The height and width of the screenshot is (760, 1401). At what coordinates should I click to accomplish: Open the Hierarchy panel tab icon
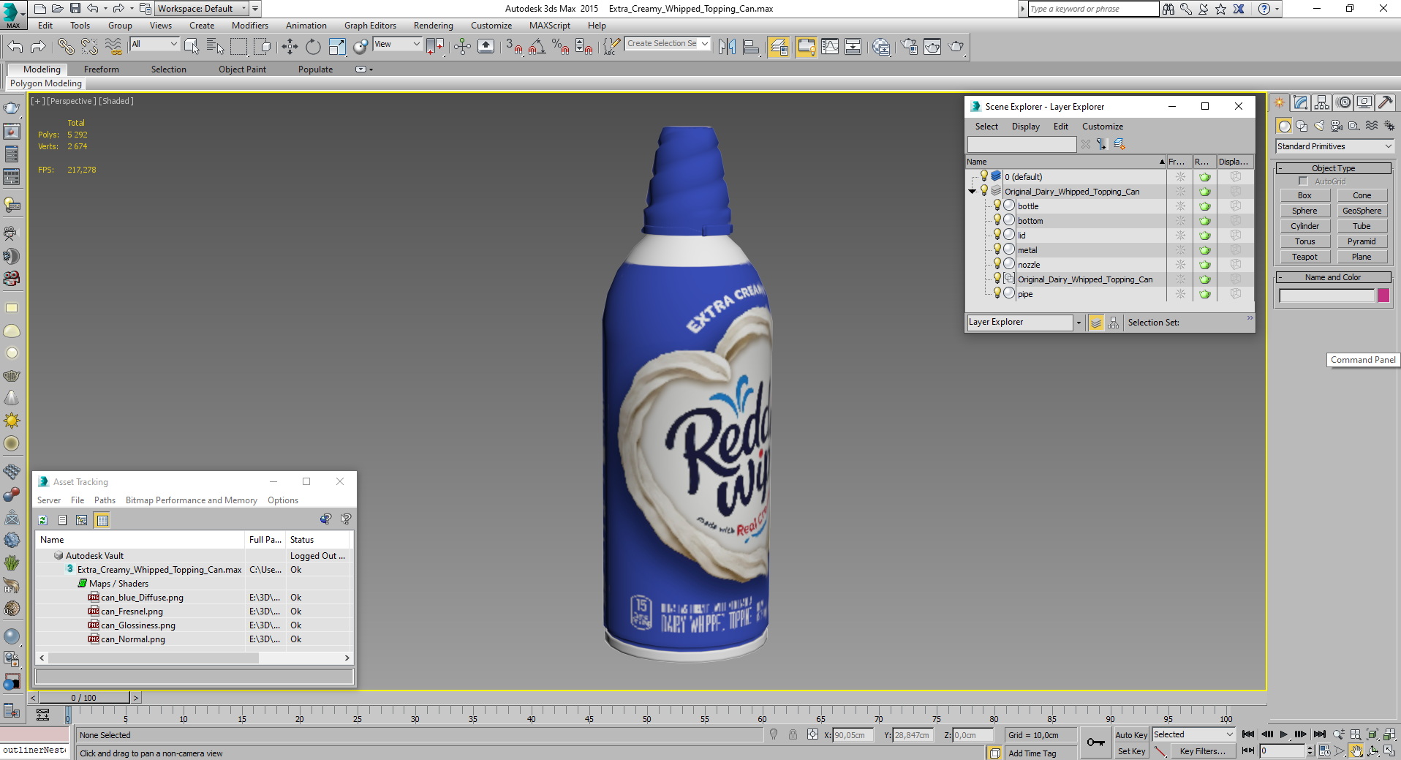pyautogui.click(x=1321, y=103)
